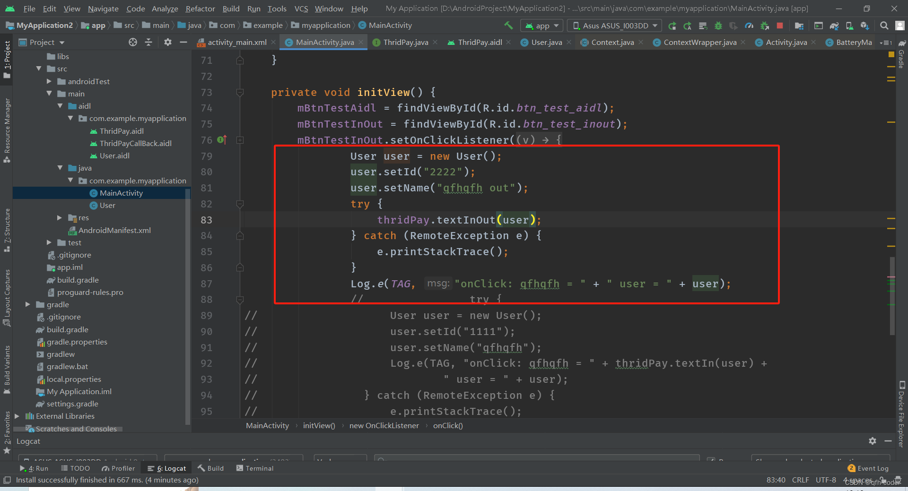This screenshot has height=491, width=908.
Task: Collapse the aidl folder
Action: [x=60, y=106]
